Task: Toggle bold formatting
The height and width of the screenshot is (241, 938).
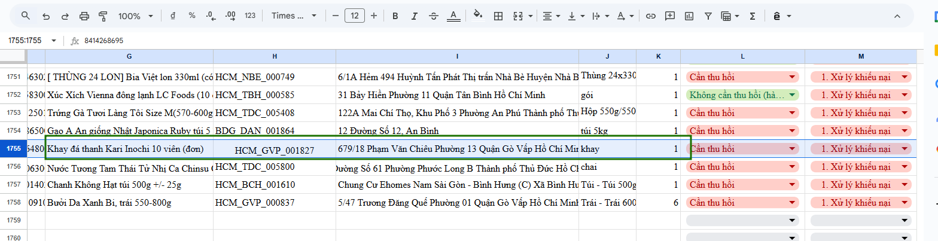Action: coord(395,16)
